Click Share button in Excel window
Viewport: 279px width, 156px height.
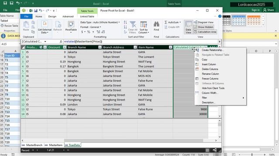pyautogui.click(x=269, y=10)
